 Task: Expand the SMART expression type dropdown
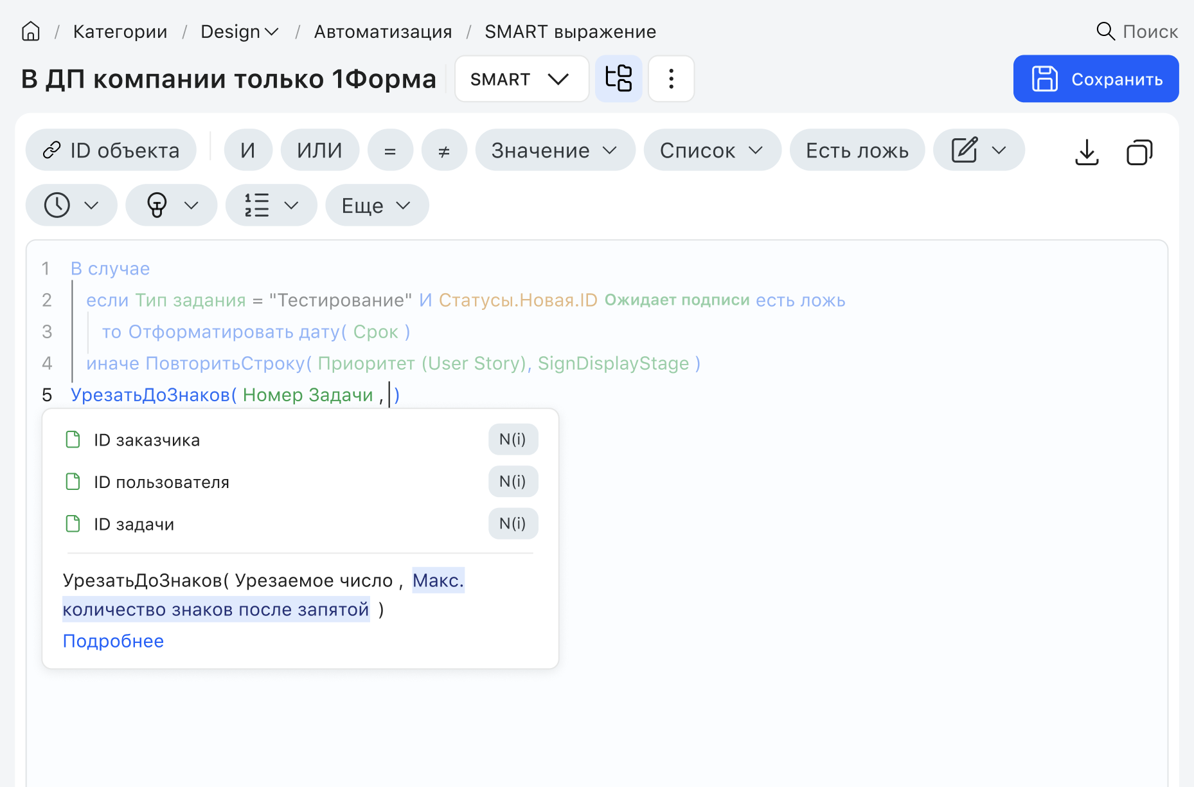(x=521, y=78)
